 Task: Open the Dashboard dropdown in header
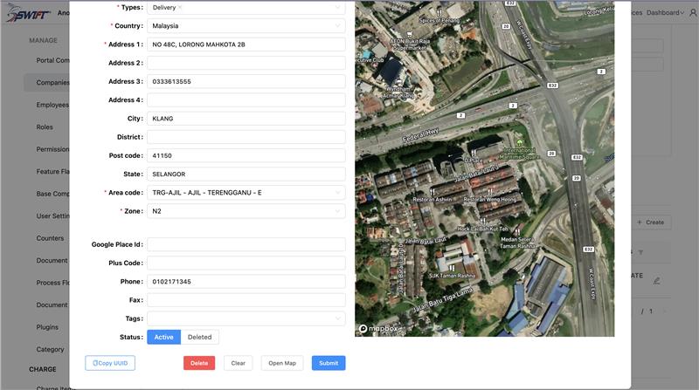tap(665, 12)
